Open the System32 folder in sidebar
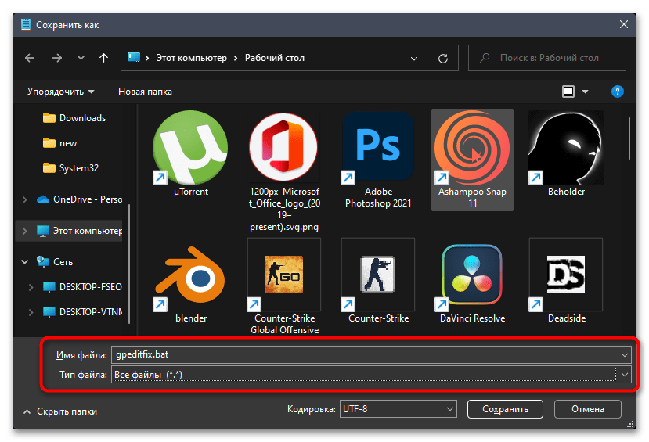Viewport: 649px width, 442px height. point(70,168)
